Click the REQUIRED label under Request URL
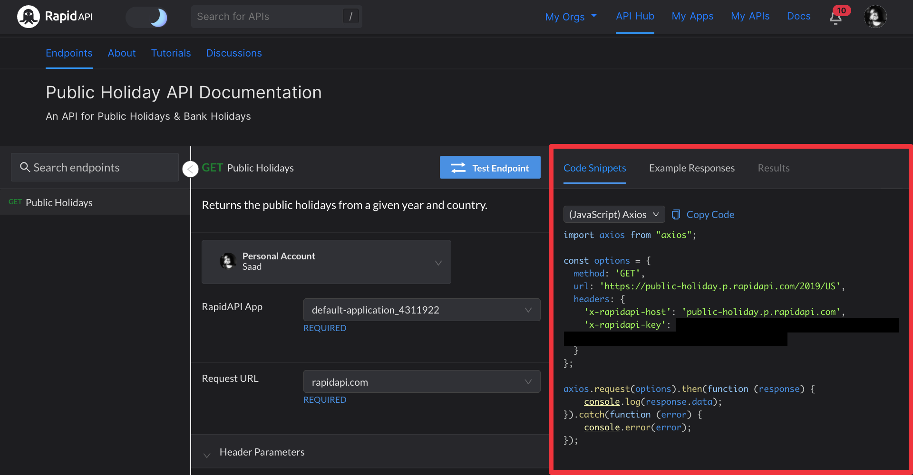913x475 pixels. tap(325, 400)
